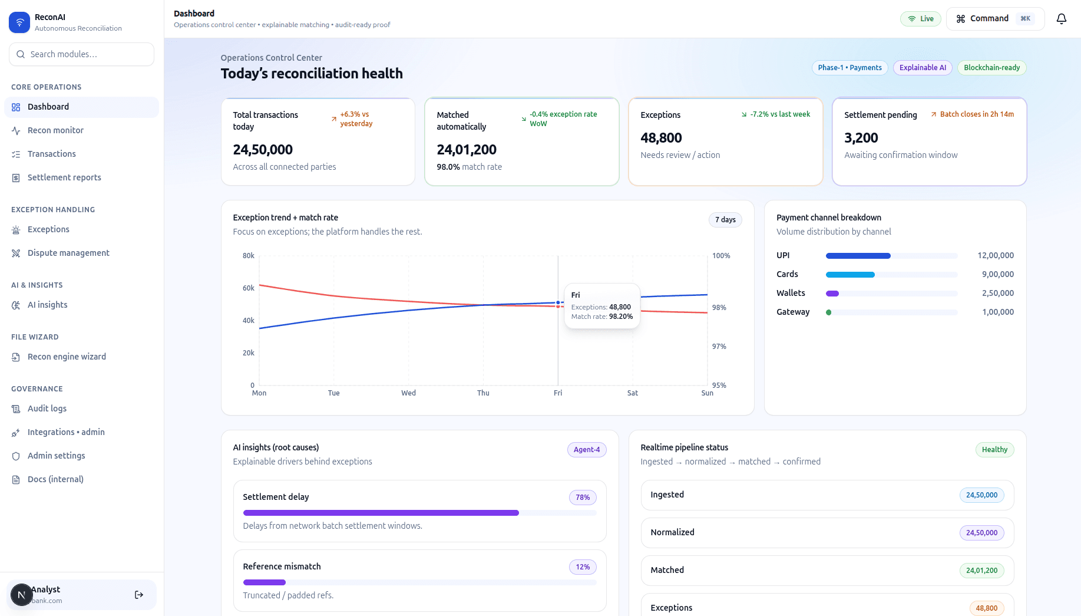Click the Total transactions today card
Image resolution: width=1081 pixels, height=616 pixels.
(318, 141)
